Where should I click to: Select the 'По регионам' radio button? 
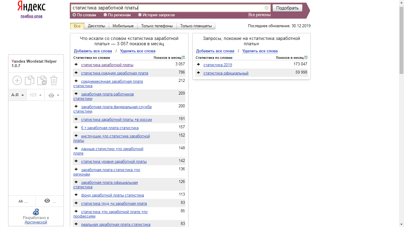click(105, 15)
